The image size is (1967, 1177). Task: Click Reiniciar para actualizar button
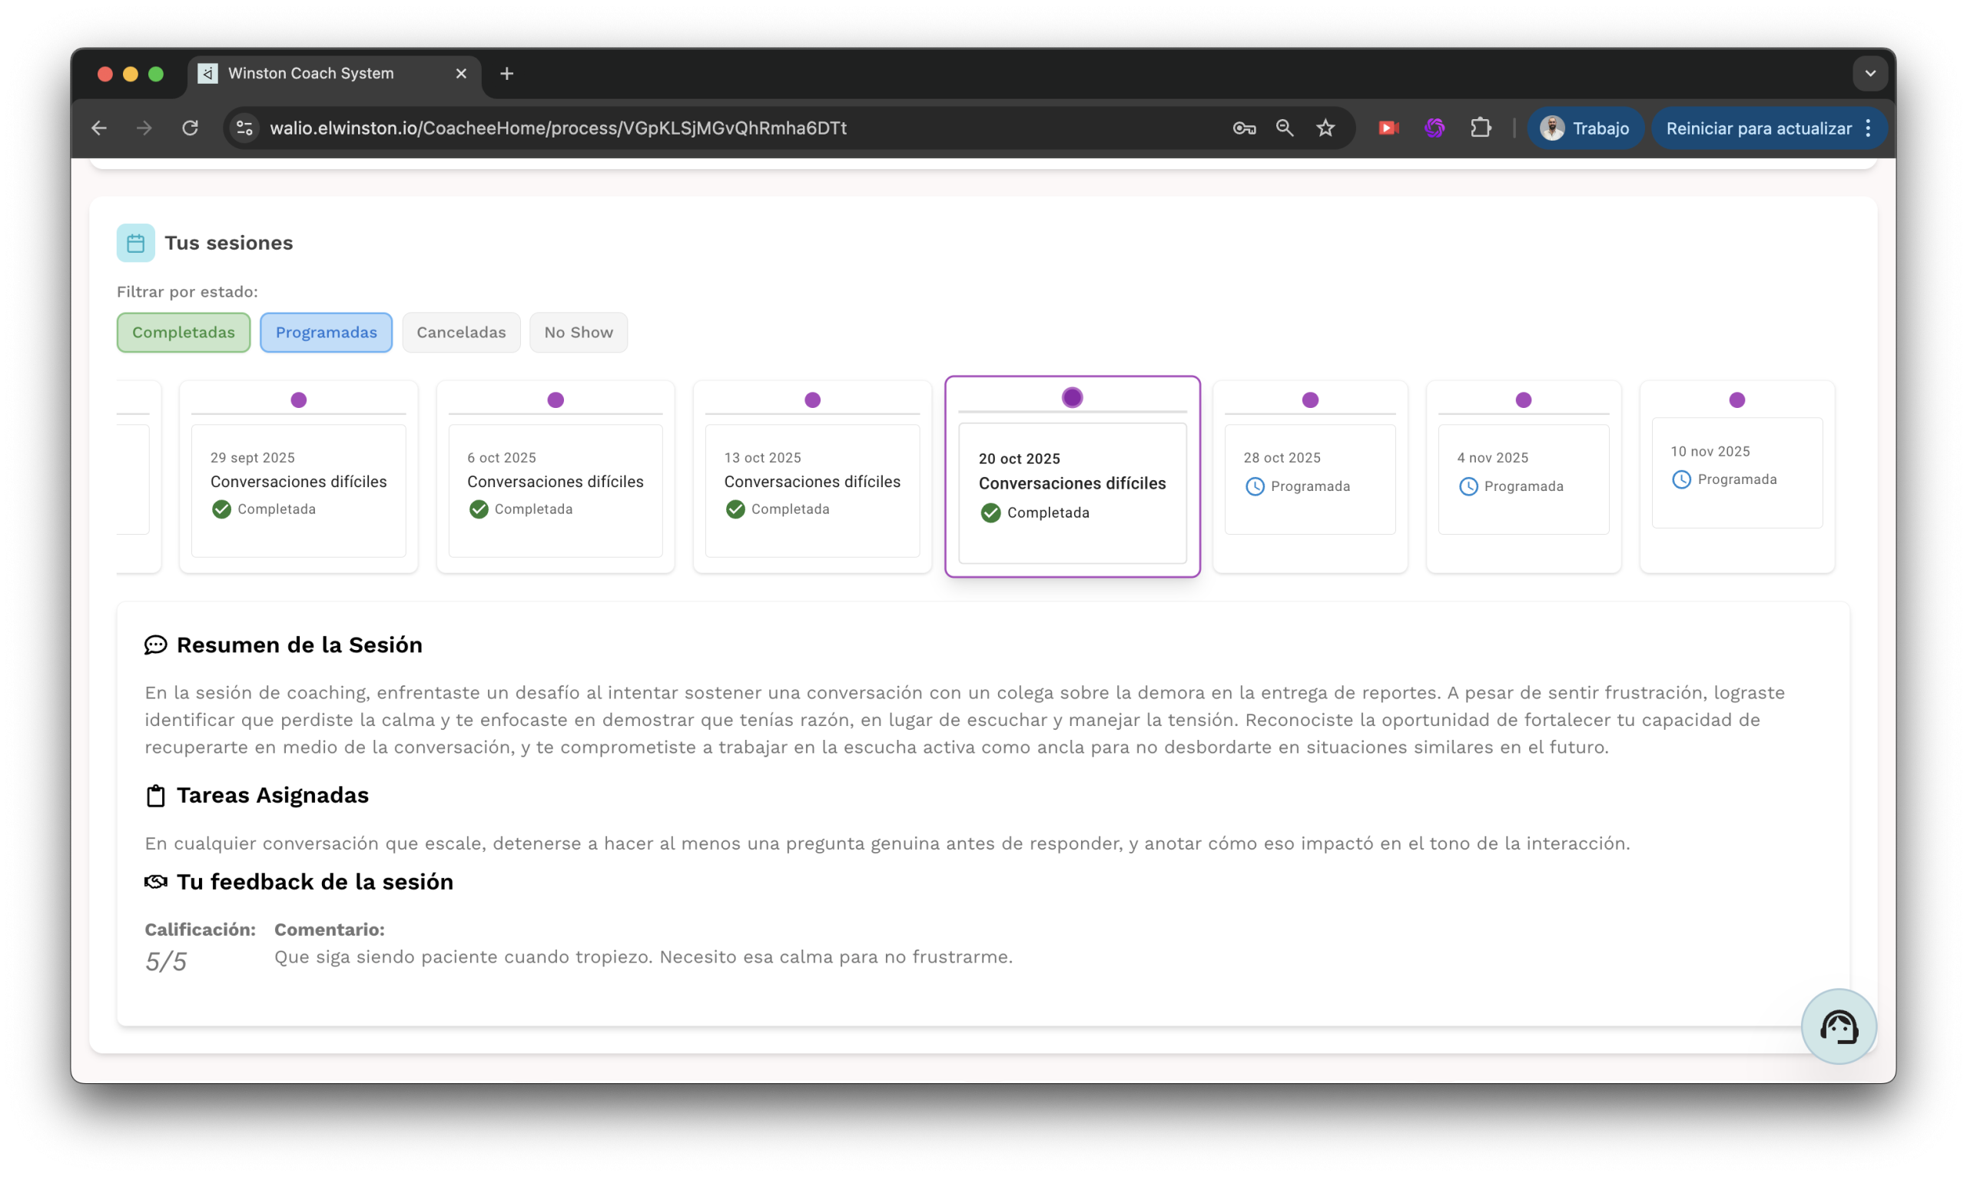coord(1757,128)
